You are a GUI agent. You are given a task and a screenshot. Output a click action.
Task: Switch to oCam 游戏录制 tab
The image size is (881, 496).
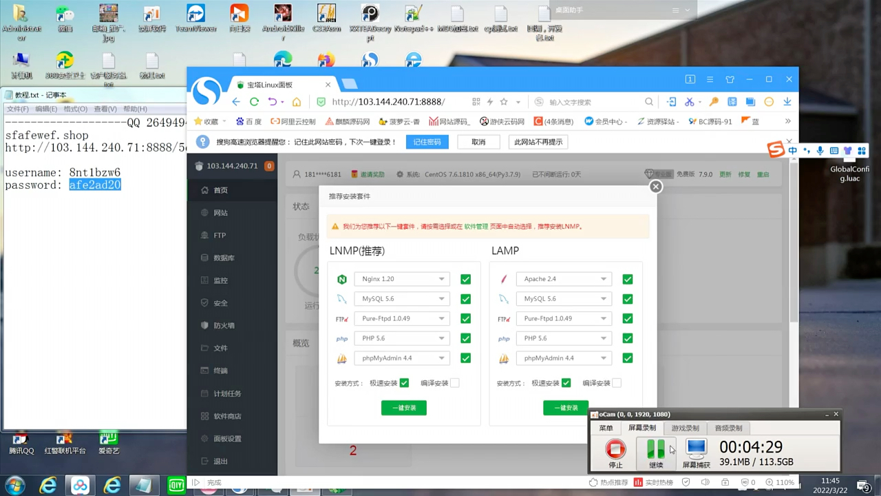(685, 428)
